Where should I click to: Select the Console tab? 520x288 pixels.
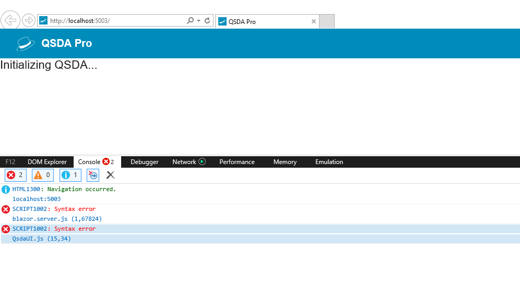(96, 162)
